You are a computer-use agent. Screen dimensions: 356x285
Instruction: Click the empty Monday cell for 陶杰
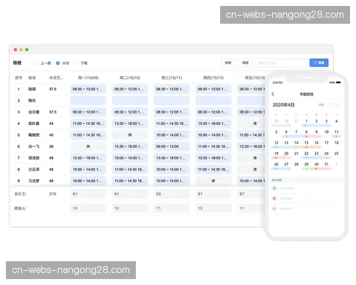click(88, 100)
